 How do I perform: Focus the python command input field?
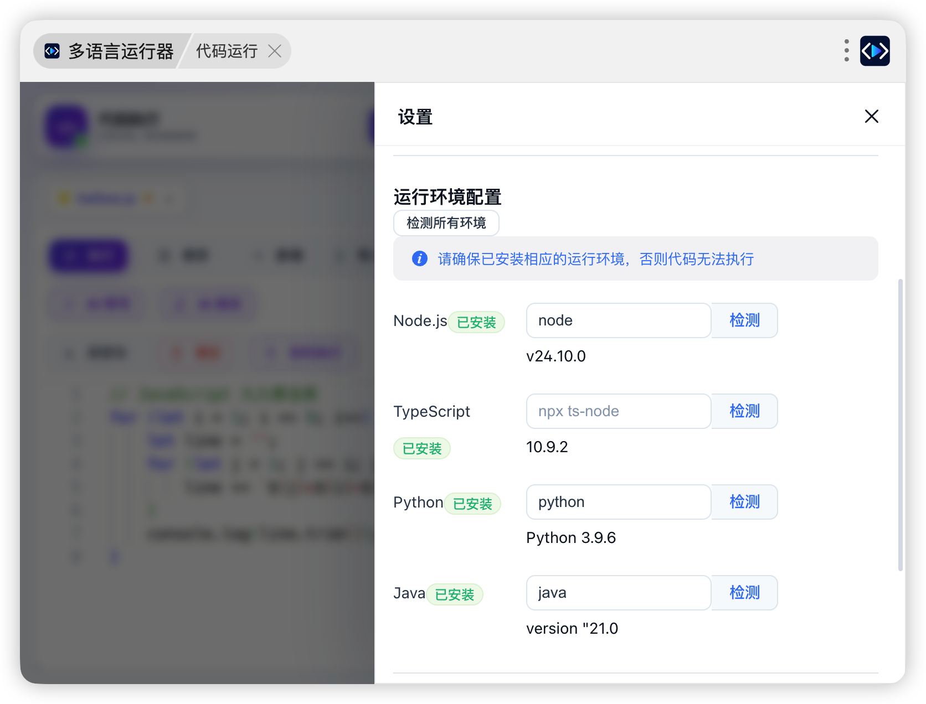[x=619, y=502]
